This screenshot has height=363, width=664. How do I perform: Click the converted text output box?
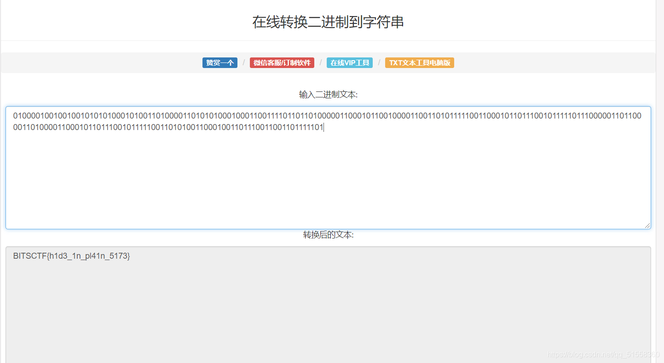click(x=328, y=305)
